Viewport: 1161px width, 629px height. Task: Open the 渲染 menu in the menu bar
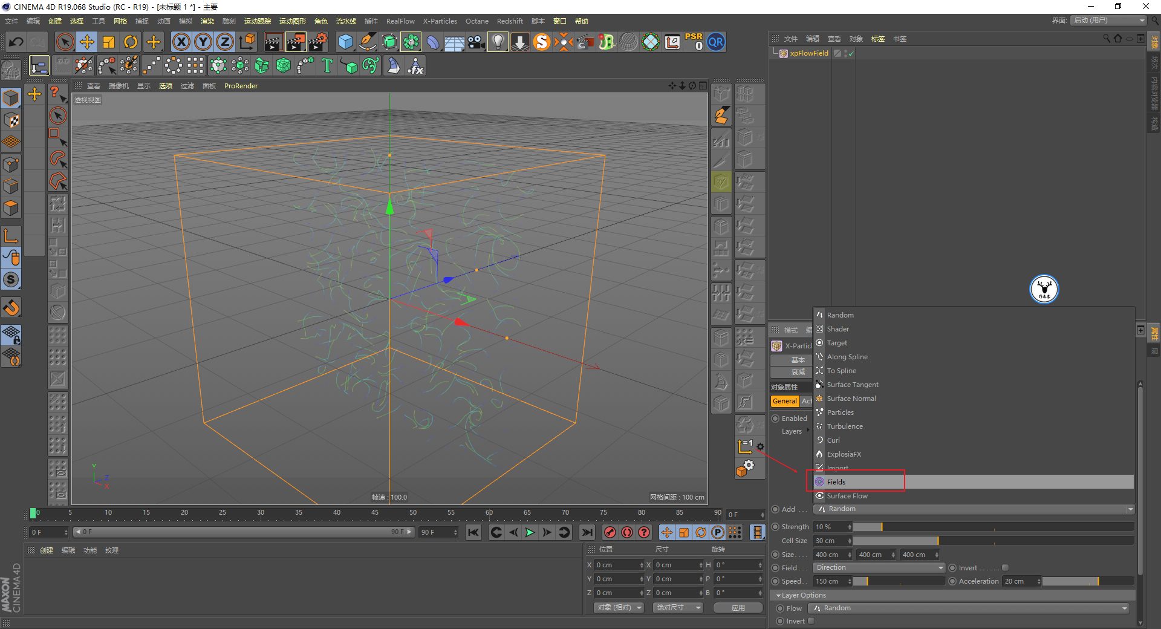click(207, 21)
